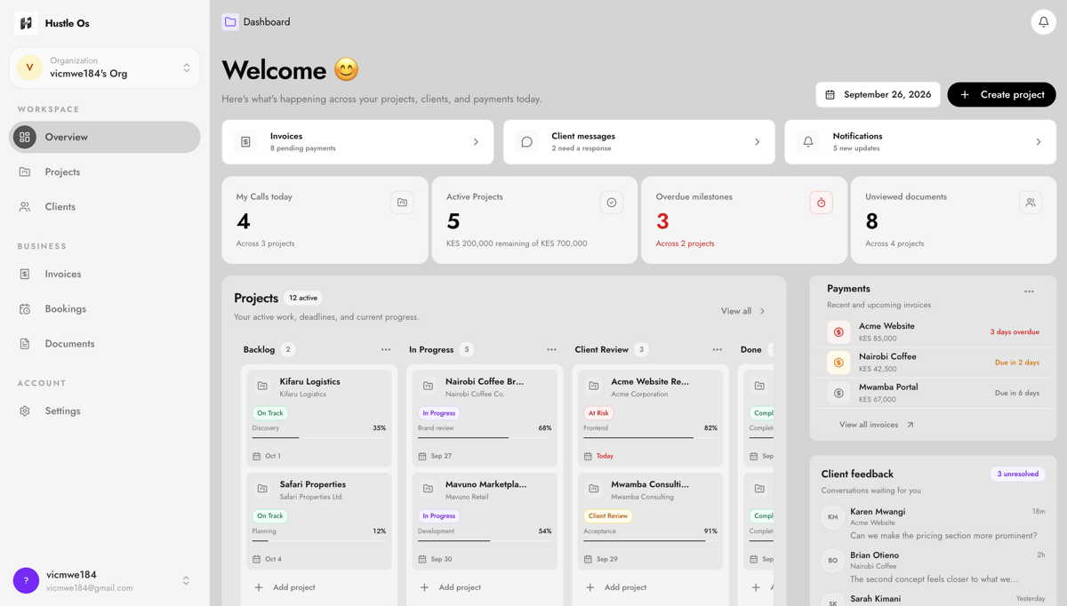1067x606 pixels.
Task: Open the Payments panel options menu
Action: [x=1029, y=291]
